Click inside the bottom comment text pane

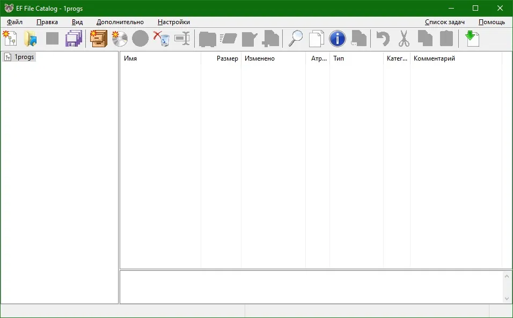pos(311,287)
